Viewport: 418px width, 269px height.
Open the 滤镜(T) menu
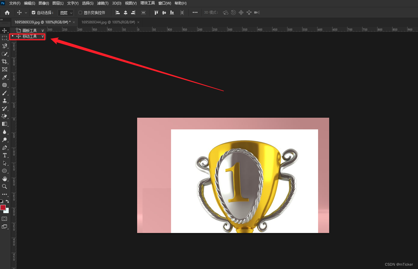(x=103, y=3)
